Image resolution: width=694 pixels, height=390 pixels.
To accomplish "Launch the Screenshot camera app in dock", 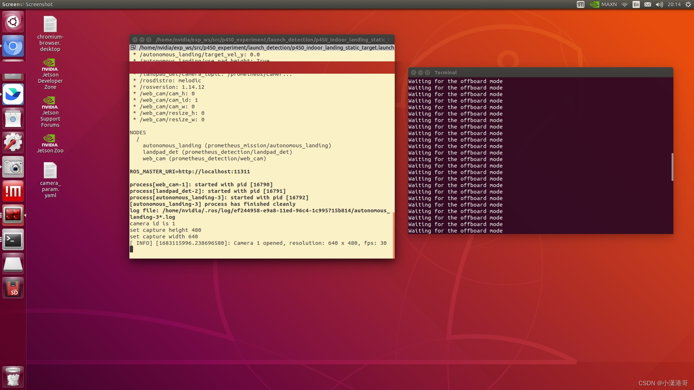I will click(13, 167).
